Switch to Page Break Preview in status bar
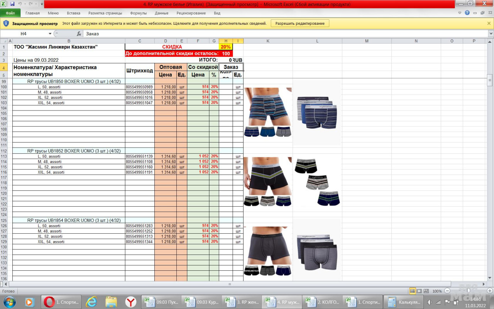The image size is (494, 309). [426, 291]
